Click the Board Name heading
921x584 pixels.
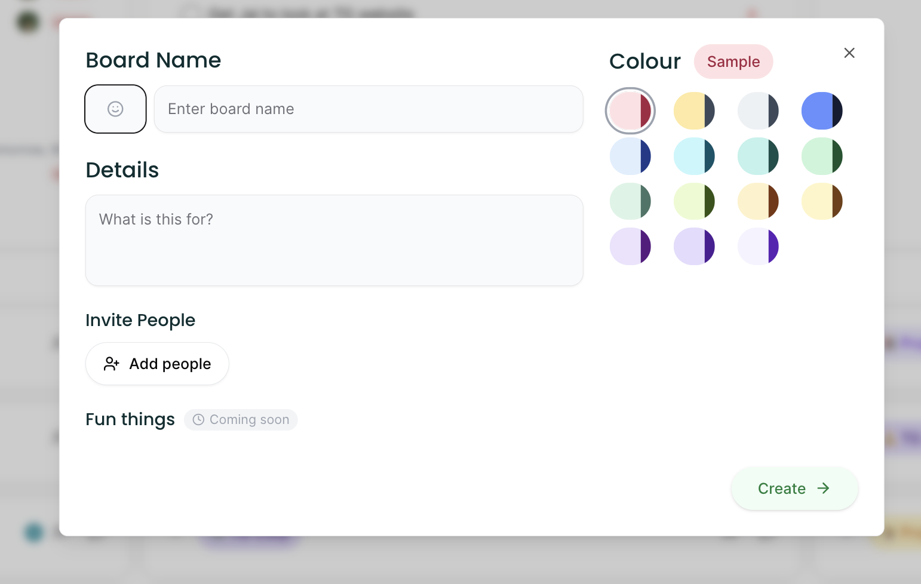(x=153, y=60)
